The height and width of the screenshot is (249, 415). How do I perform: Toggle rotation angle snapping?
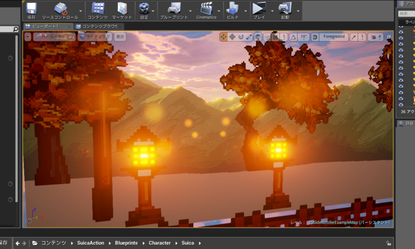click(293, 37)
